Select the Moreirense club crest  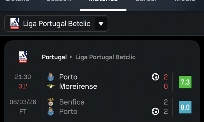51,86
